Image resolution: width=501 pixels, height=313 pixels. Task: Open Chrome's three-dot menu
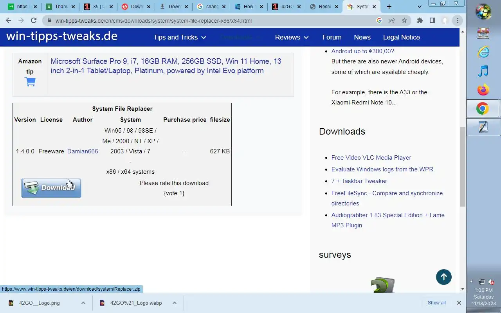coord(458,21)
